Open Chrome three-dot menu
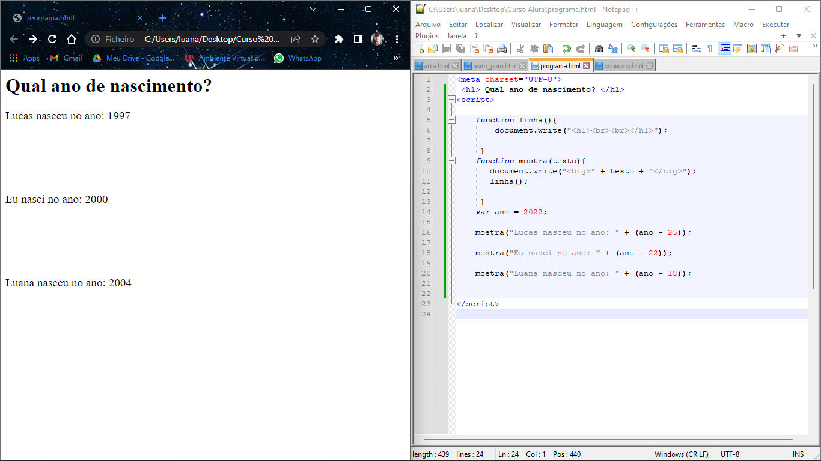This screenshot has width=821, height=461. 397,39
